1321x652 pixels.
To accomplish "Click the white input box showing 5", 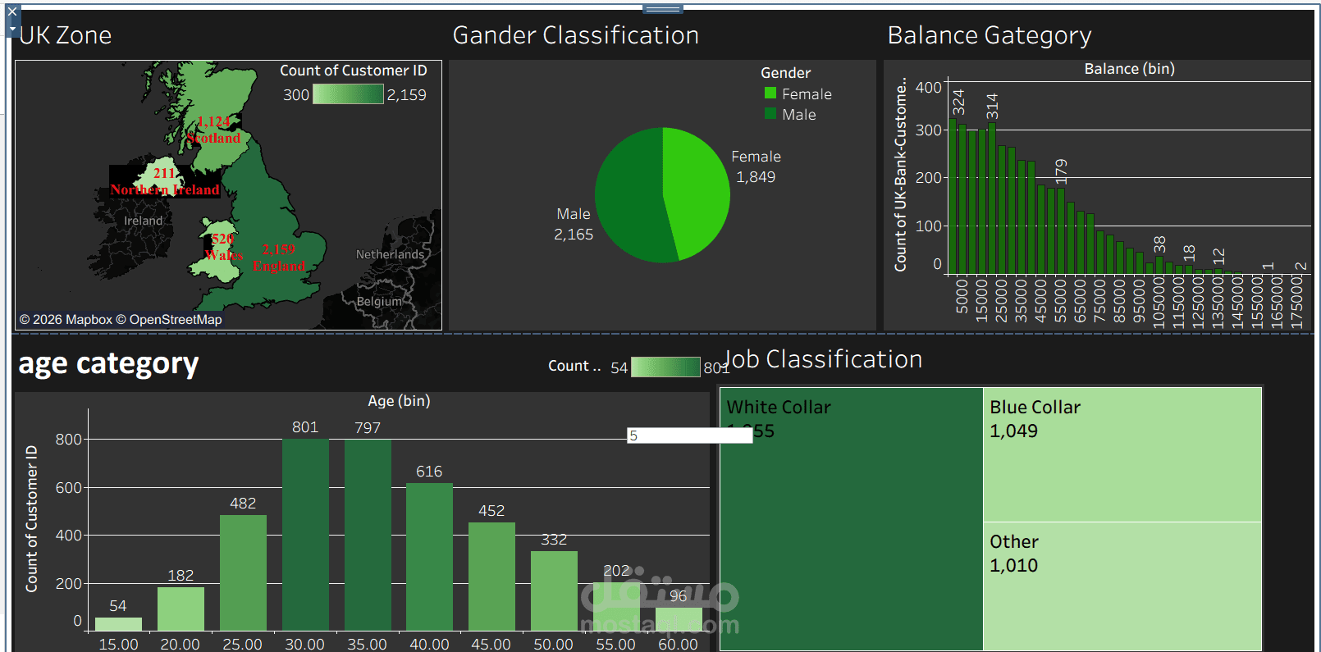I will pyautogui.click(x=689, y=435).
